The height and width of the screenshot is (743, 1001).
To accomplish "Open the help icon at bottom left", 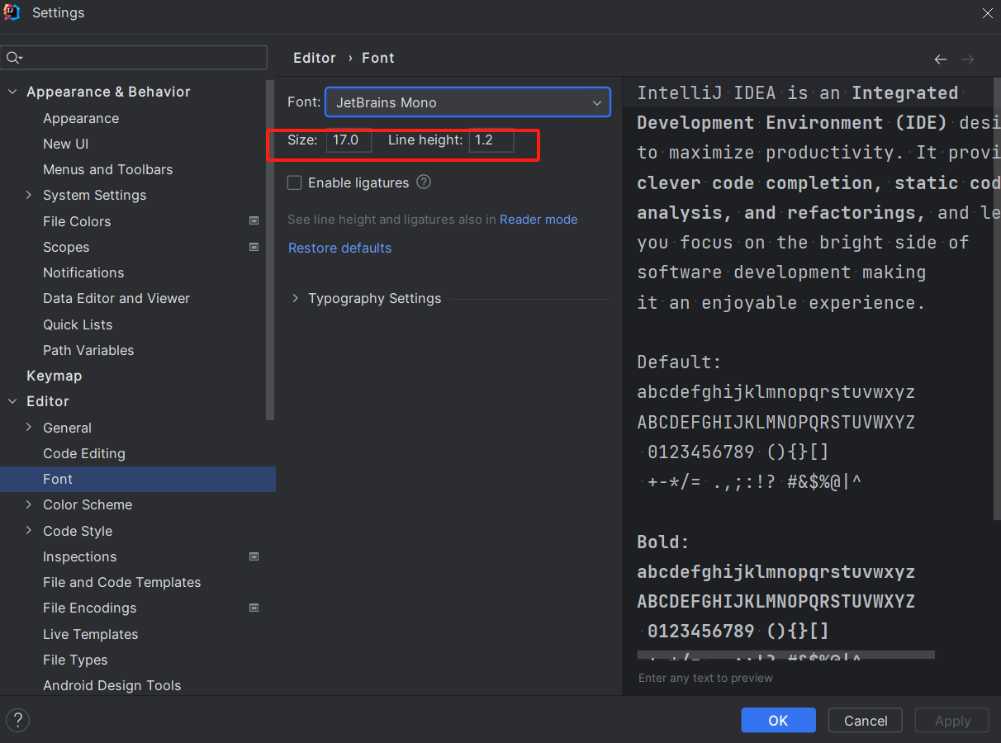I will tap(17, 720).
